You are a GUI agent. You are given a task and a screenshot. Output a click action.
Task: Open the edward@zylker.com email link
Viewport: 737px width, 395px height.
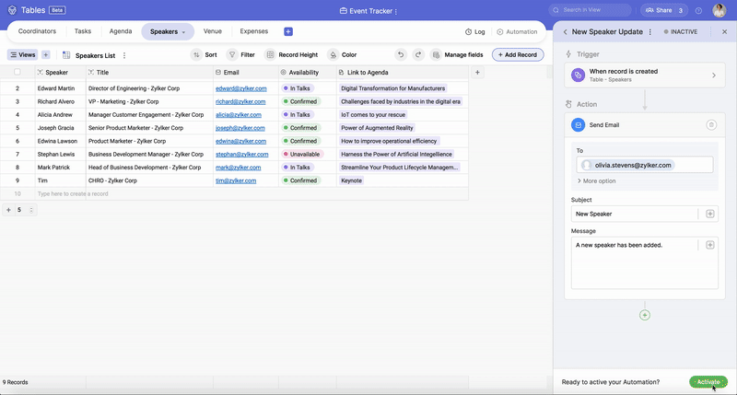[x=240, y=88]
